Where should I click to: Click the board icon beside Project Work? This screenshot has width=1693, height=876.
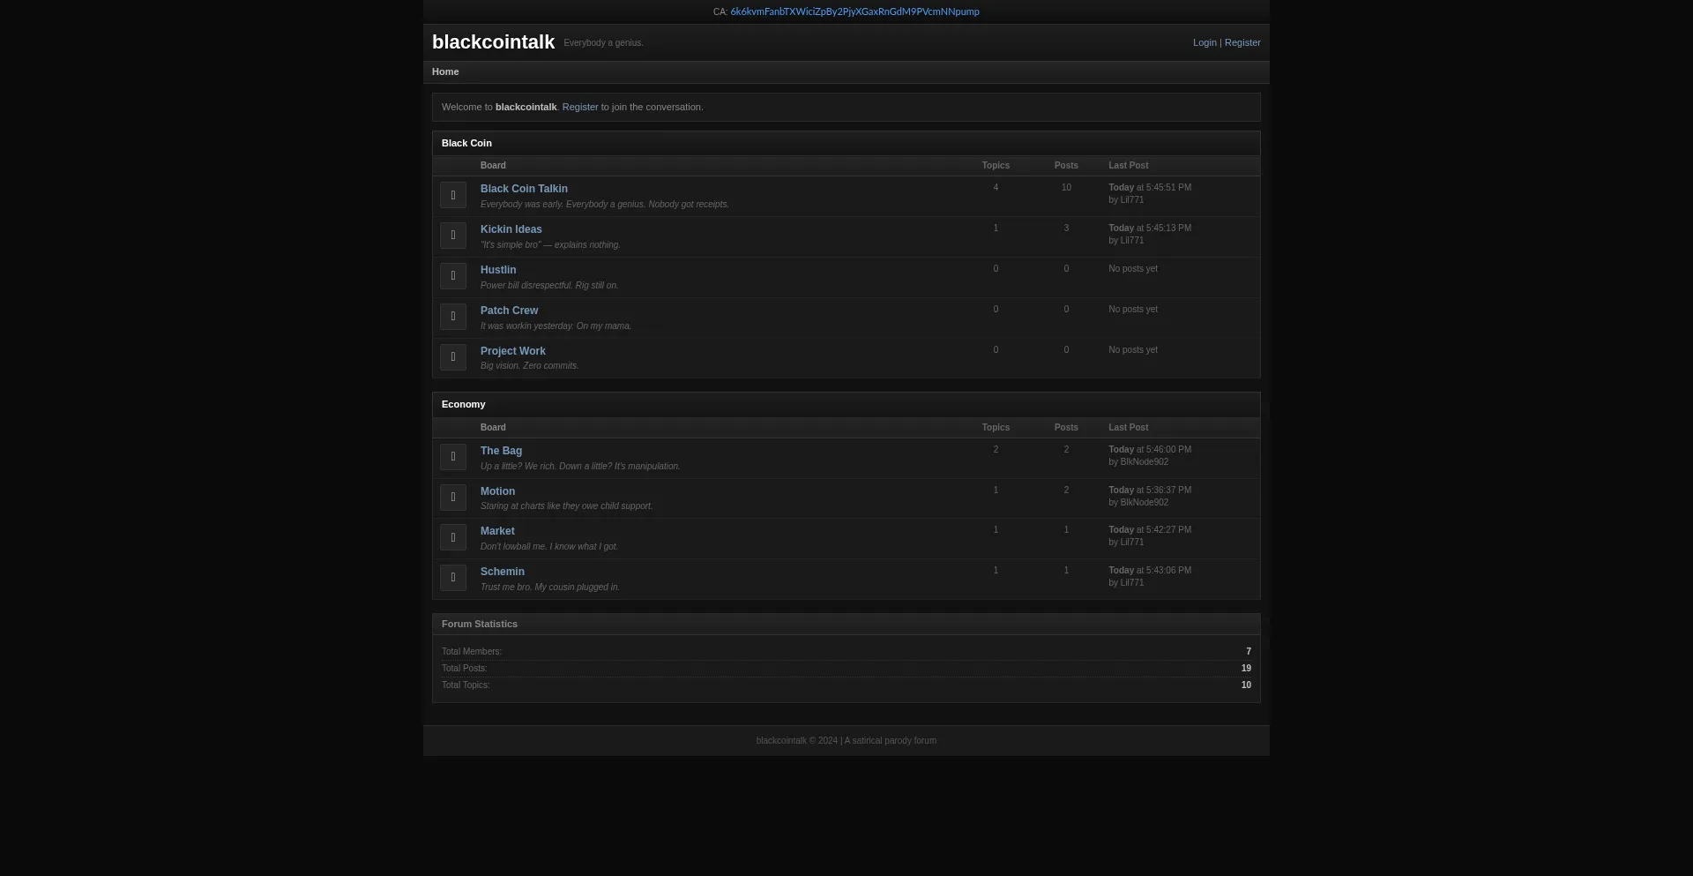[x=452, y=357]
